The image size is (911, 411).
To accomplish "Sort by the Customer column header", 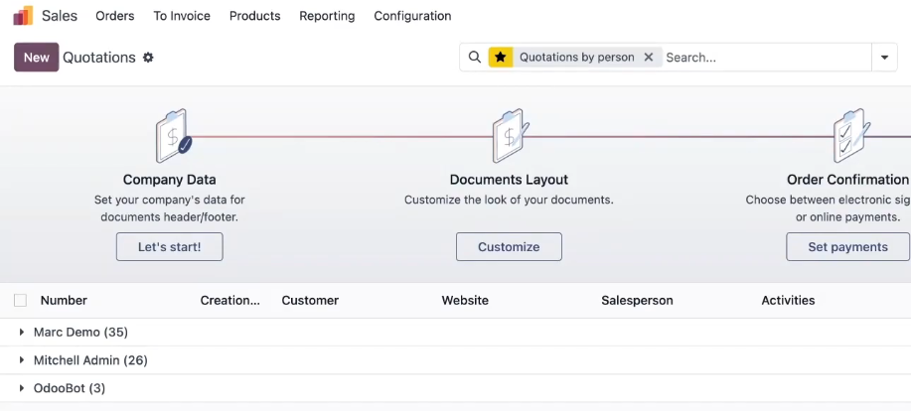I will (310, 300).
